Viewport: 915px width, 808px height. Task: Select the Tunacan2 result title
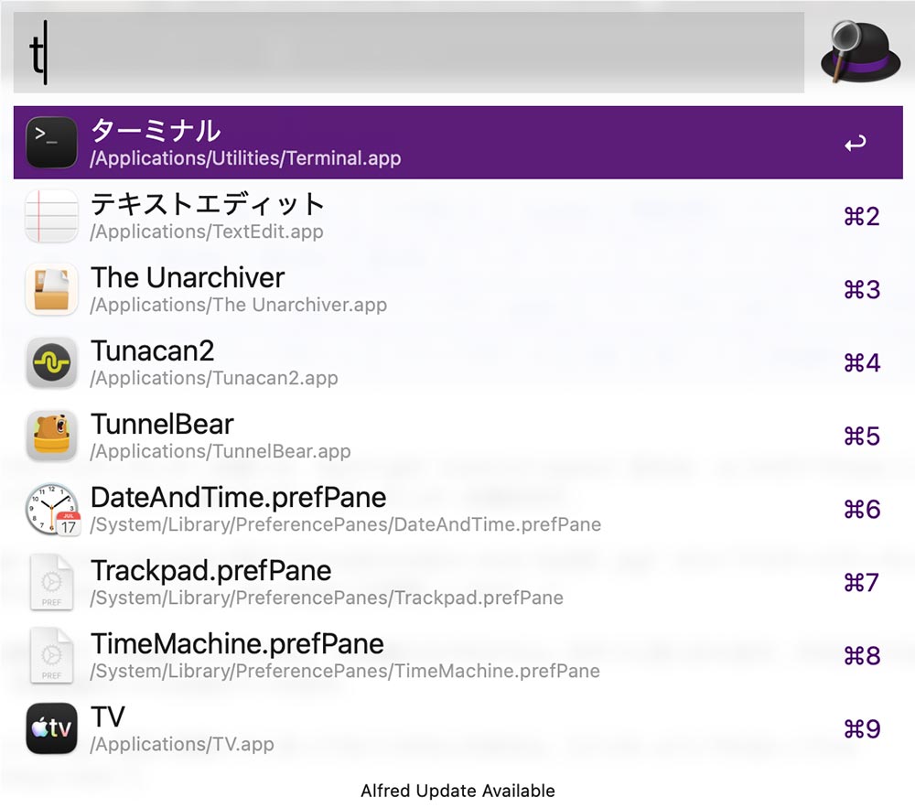(x=152, y=350)
